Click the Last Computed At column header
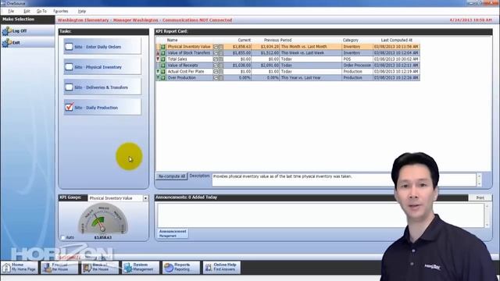The height and width of the screenshot is (281, 500). click(397, 40)
